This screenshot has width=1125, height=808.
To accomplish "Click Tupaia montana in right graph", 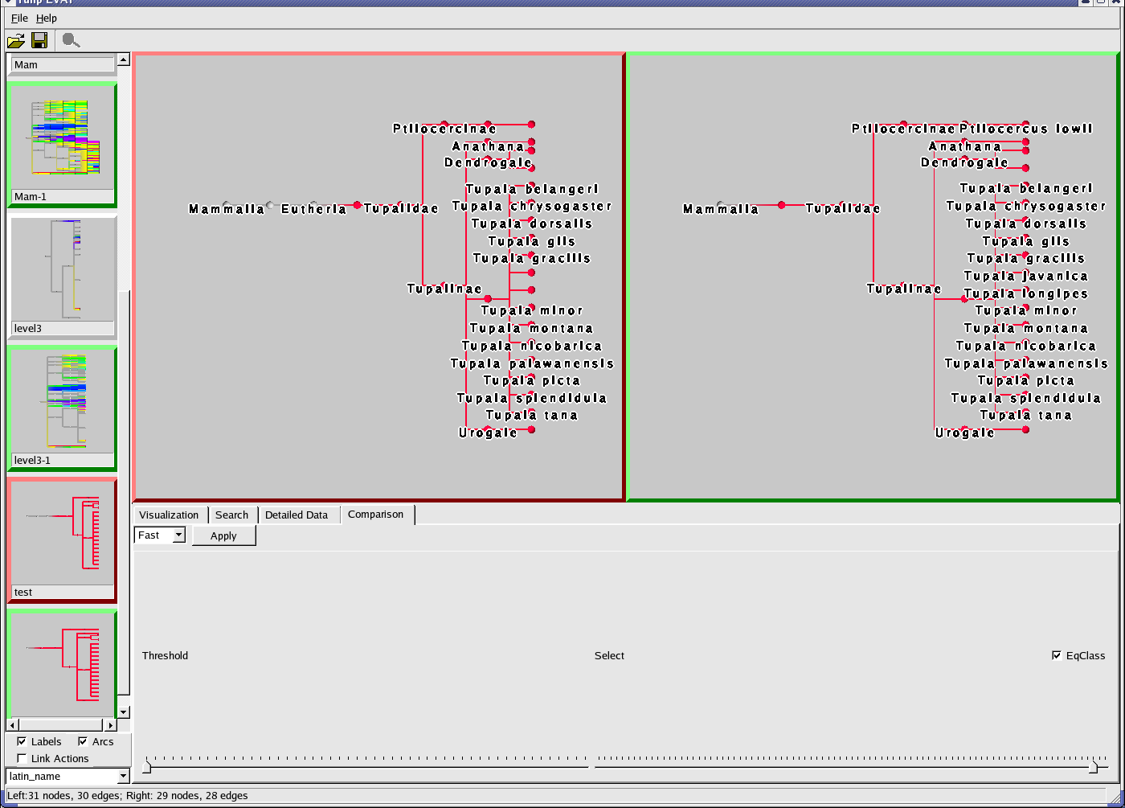I will 1026,328.
